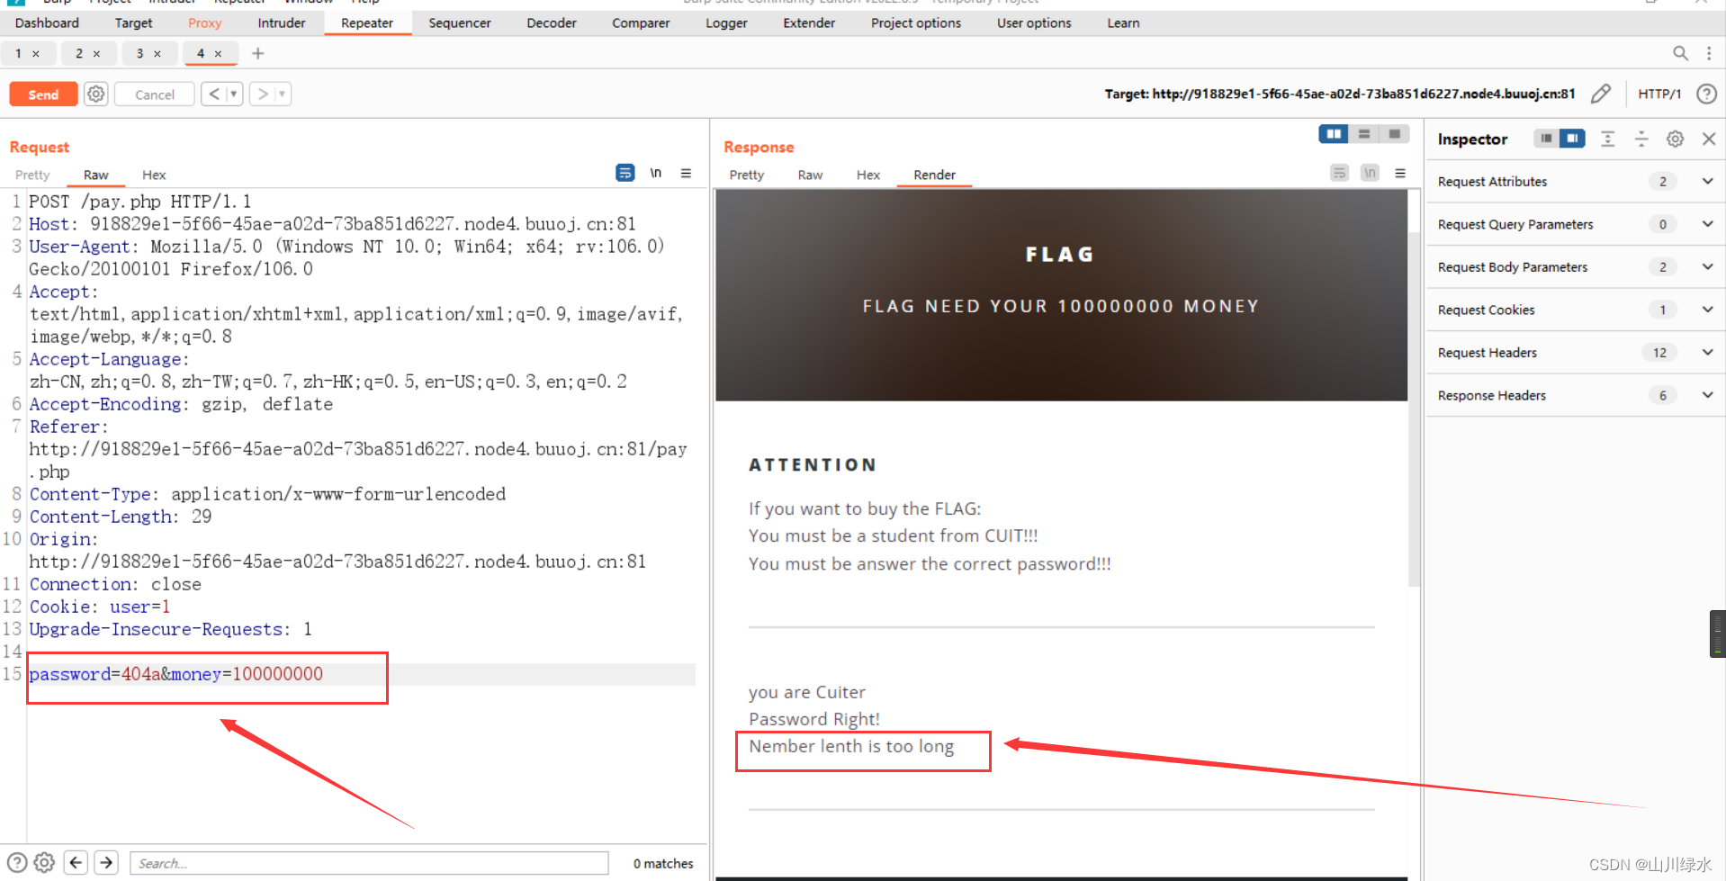Select side-by-side layout view

[x=1334, y=134]
